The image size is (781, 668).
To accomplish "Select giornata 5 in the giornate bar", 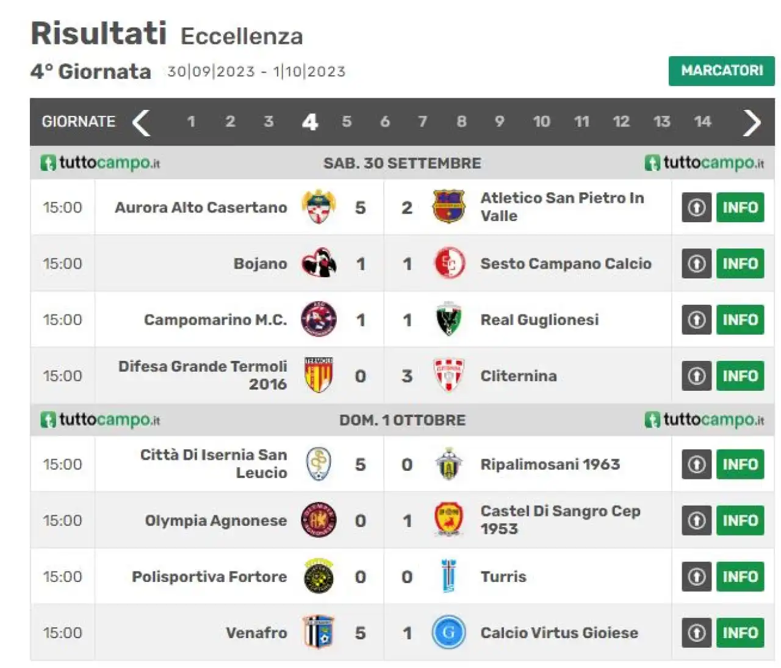I will pos(347,122).
